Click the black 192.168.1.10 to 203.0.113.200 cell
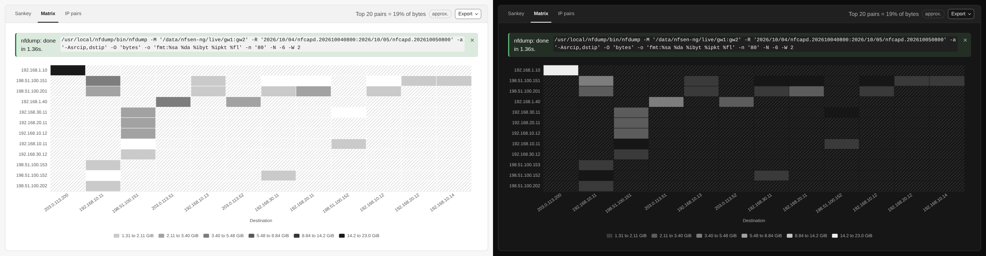Screen dimensions: 986x256 68,70
